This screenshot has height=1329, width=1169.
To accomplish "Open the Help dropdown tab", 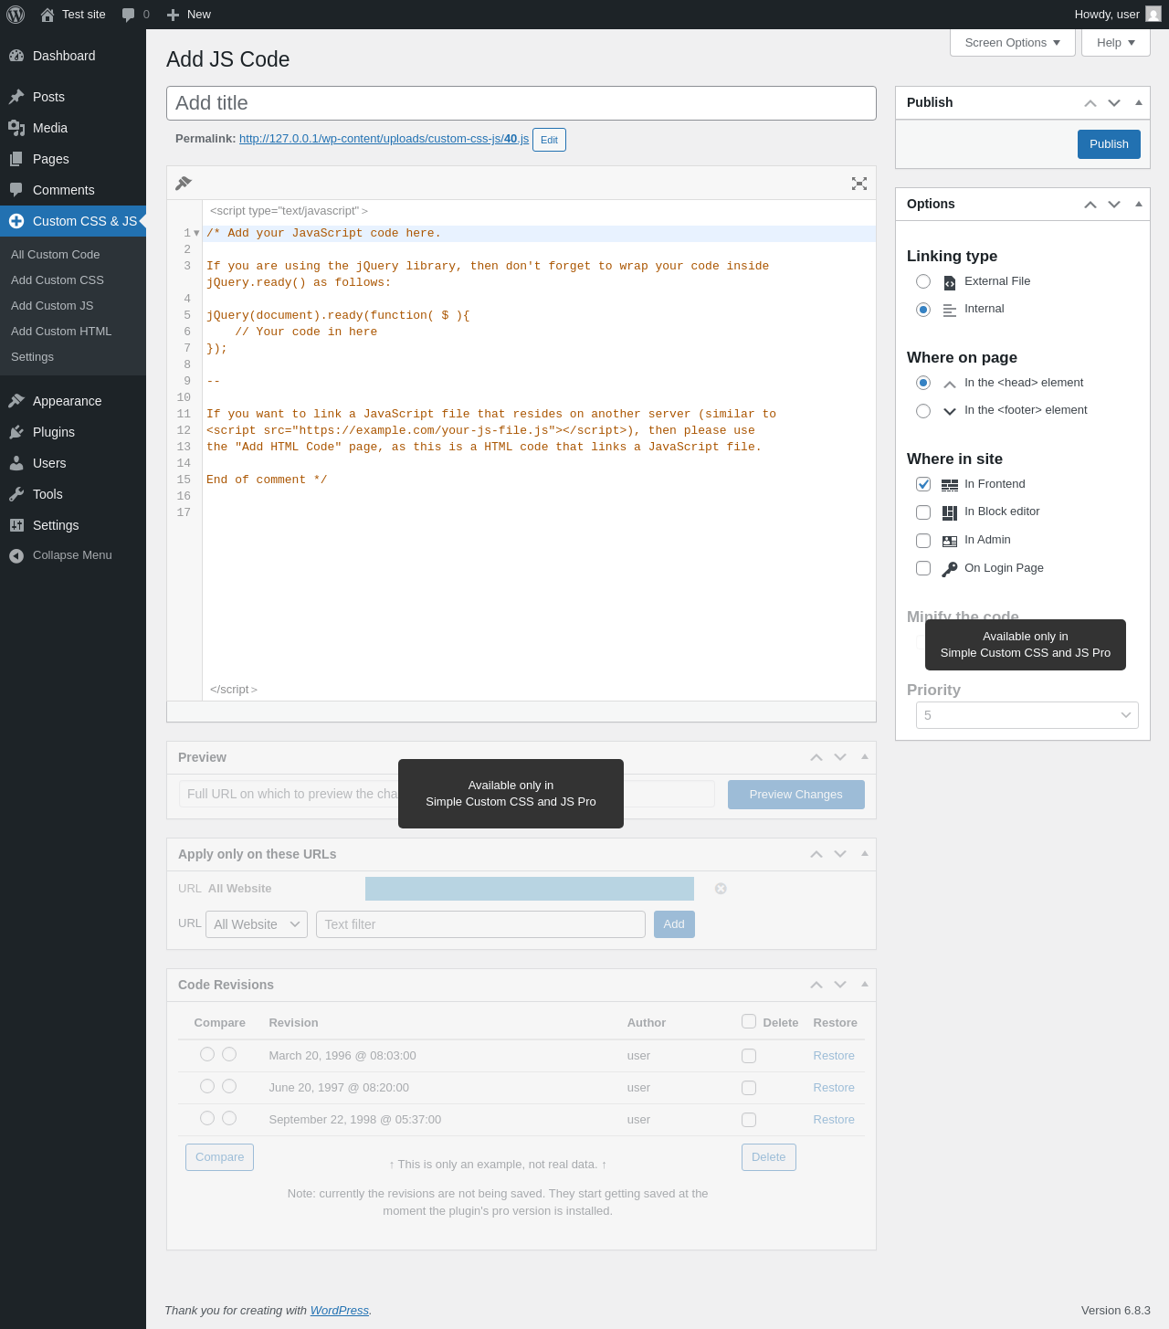I will pos(1116,43).
